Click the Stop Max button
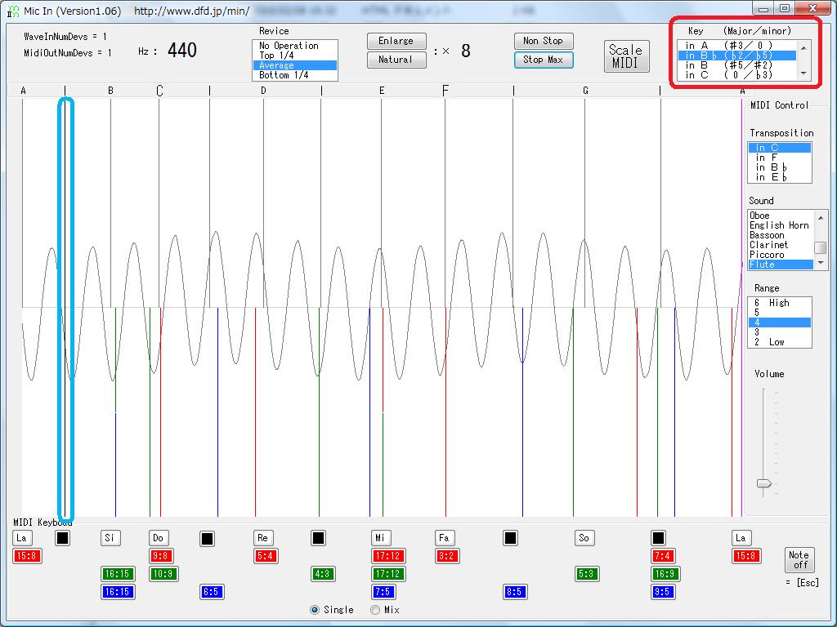 [x=544, y=60]
